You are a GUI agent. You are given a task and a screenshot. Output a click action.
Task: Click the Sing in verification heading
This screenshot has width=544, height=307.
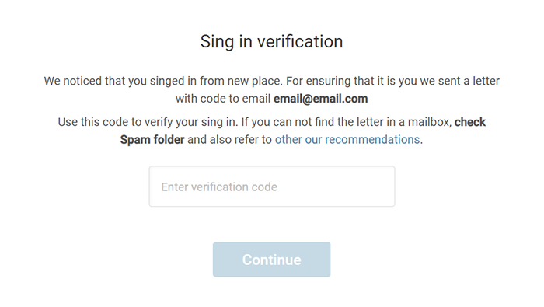click(x=272, y=42)
